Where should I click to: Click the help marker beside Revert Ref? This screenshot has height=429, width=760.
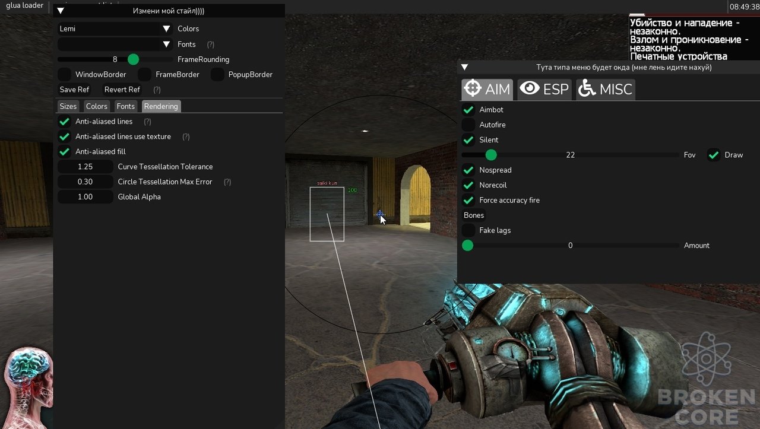point(157,90)
